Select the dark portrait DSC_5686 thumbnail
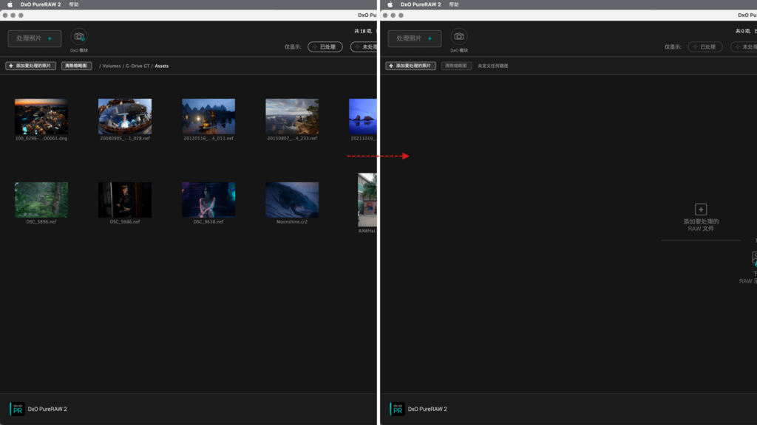Image resolution: width=757 pixels, height=425 pixels. (x=124, y=200)
